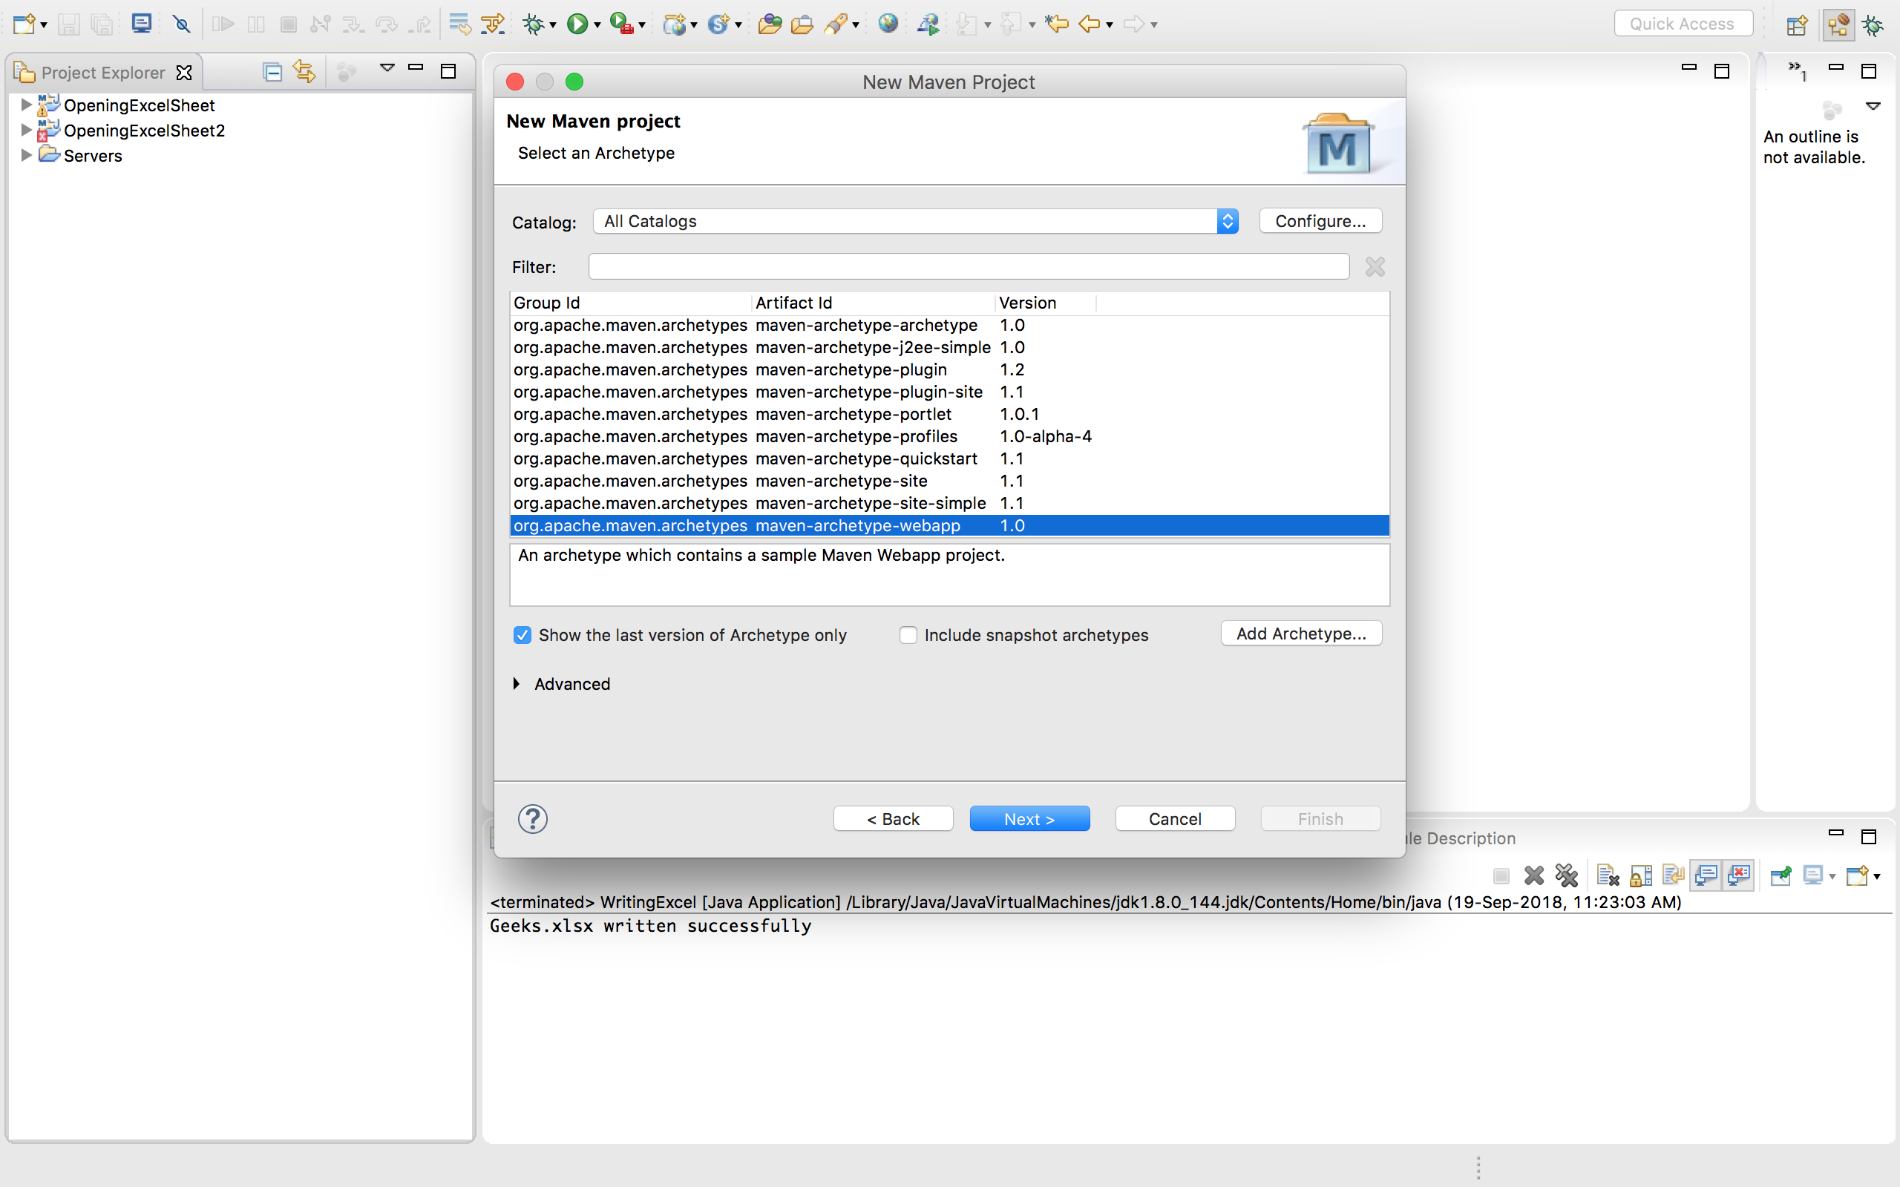Expand the Advanced section
Viewport: 1900px width, 1187px height.
coord(517,684)
